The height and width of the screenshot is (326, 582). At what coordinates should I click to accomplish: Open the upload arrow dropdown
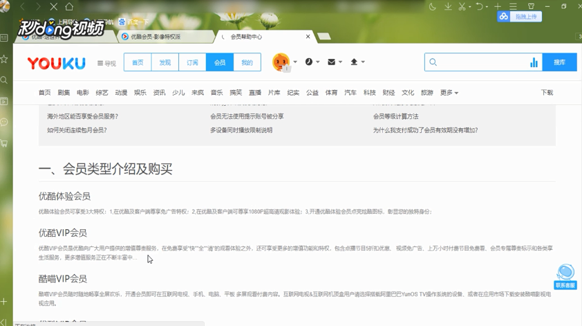pos(357,62)
